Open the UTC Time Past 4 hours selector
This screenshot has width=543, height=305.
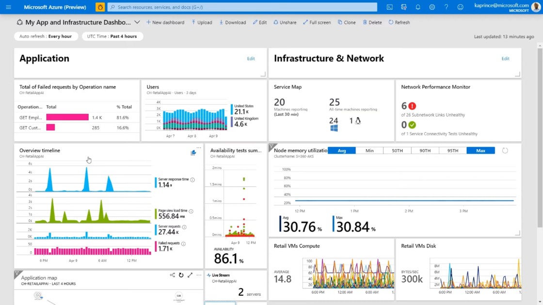click(112, 36)
